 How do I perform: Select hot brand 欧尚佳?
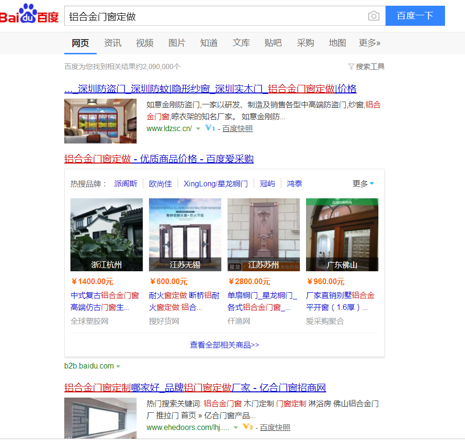point(160,184)
